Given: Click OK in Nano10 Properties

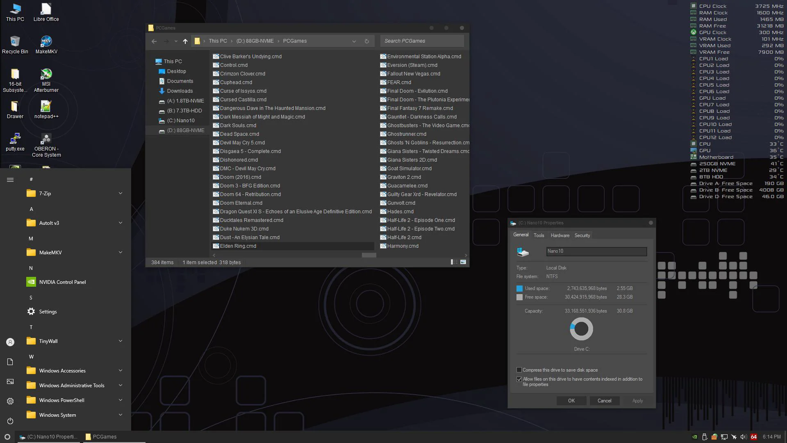Looking at the screenshot, I should click(571, 401).
